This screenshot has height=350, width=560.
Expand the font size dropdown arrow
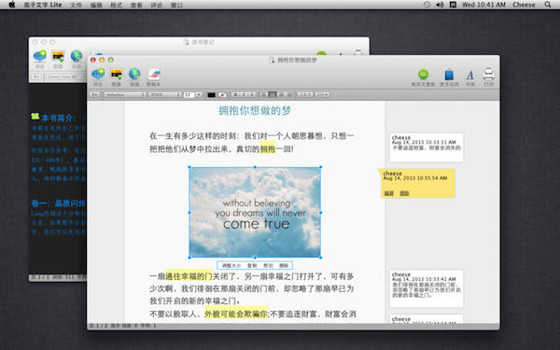pos(199,94)
